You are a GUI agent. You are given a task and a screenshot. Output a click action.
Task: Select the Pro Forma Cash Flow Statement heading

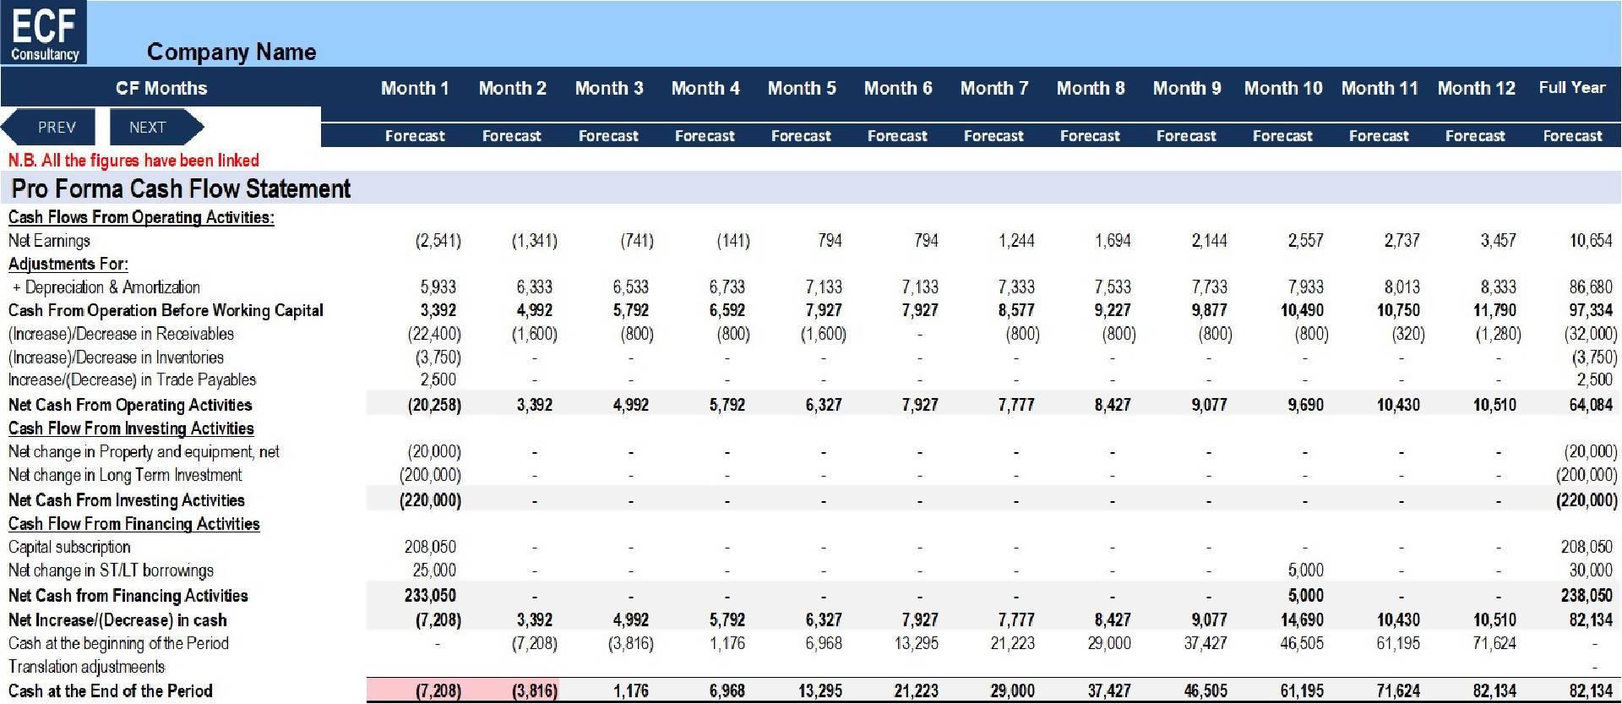point(181,188)
